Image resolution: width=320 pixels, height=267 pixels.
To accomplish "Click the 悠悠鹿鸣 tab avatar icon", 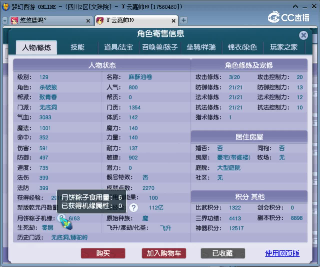I will (x=14, y=20).
